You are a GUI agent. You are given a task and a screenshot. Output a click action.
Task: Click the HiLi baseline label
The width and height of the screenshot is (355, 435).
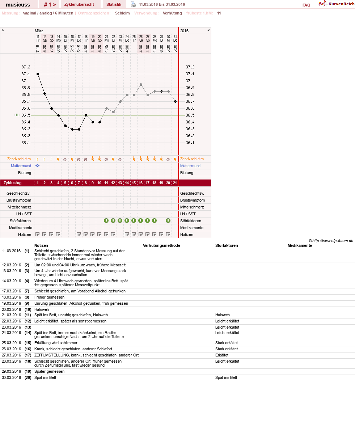tap(17, 115)
